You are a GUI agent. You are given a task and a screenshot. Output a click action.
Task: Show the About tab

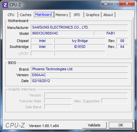[x=108, y=15]
